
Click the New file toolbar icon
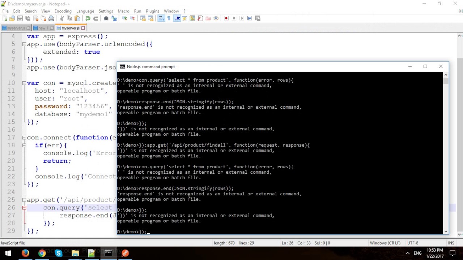[x=5, y=18]
